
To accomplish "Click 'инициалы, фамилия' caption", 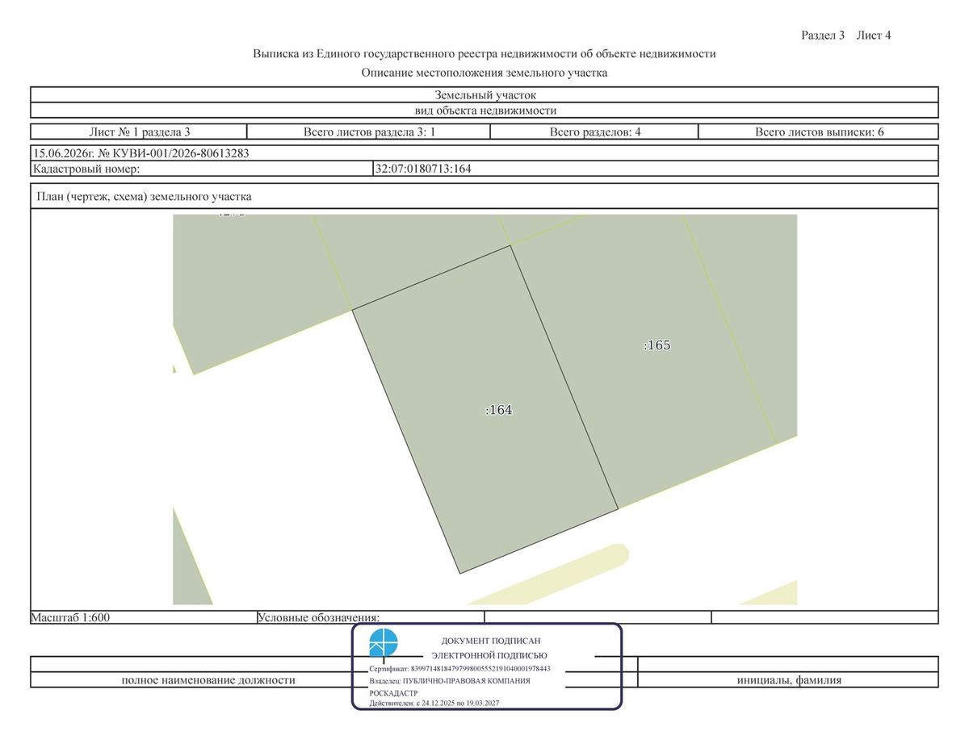I will tap(789, 680).
